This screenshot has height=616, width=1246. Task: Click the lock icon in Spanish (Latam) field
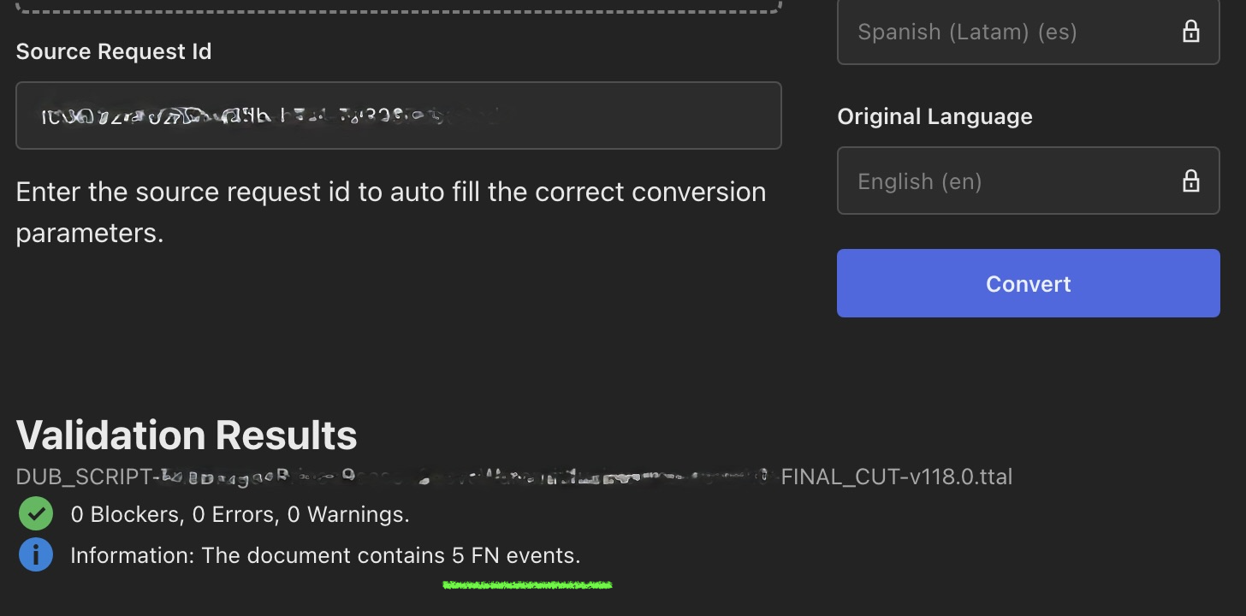(x=1190, y=33)
